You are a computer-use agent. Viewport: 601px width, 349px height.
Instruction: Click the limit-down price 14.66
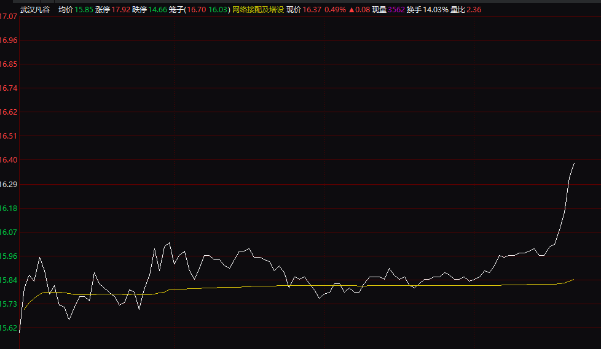(158, 10)
